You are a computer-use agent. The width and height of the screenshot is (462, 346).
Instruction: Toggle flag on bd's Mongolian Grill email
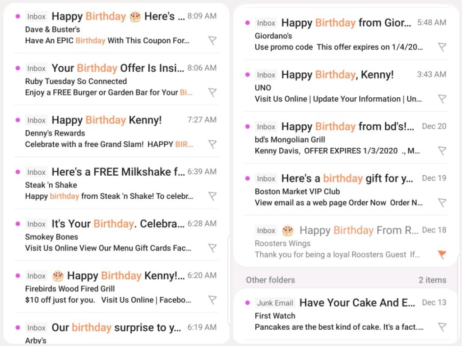442,150
